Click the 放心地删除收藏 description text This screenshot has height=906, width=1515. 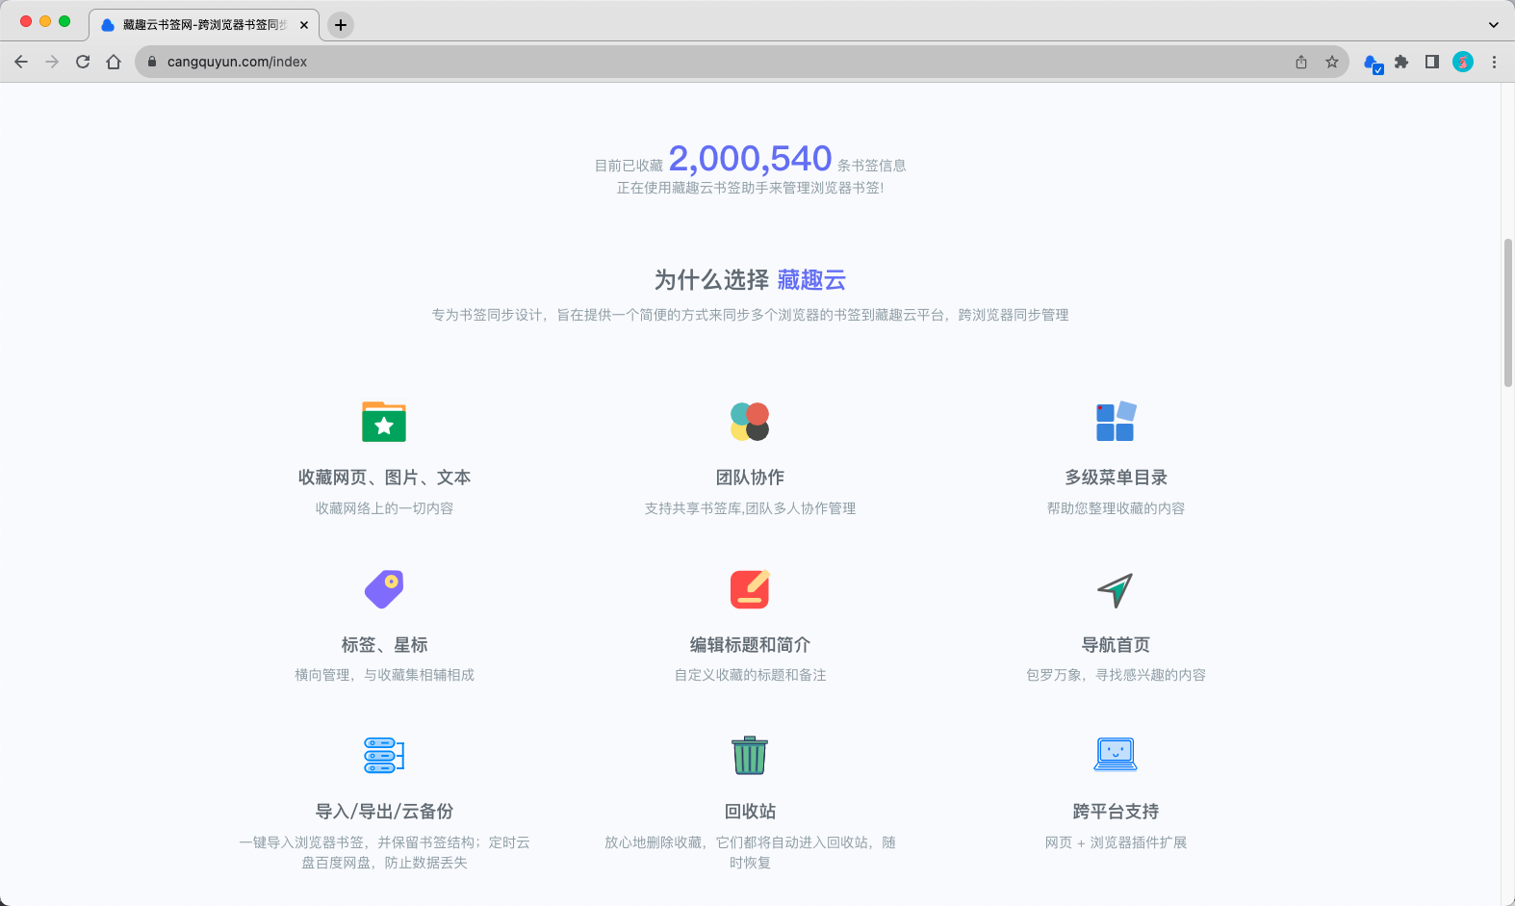coord(750,852)
